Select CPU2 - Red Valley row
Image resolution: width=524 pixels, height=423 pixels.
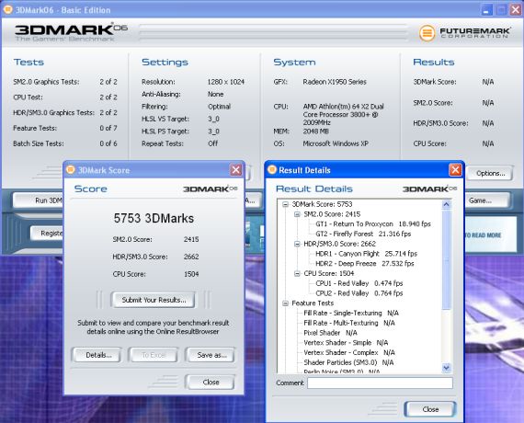tap(359, 293)
